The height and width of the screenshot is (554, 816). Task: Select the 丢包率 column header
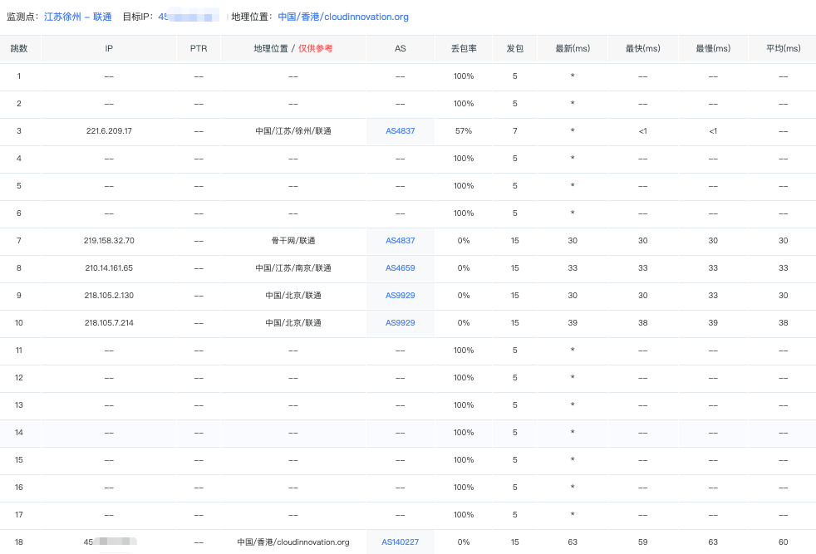tap(463, 49)
